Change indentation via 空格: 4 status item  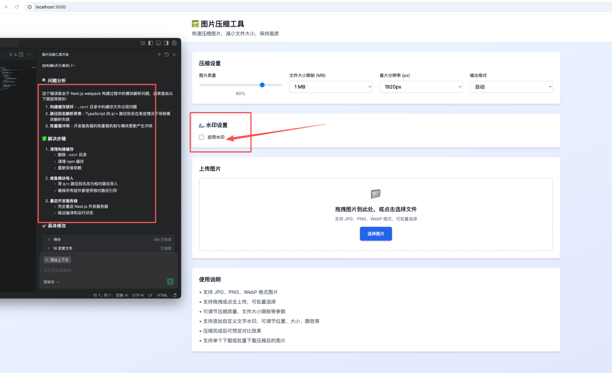(x=121, y=295)
